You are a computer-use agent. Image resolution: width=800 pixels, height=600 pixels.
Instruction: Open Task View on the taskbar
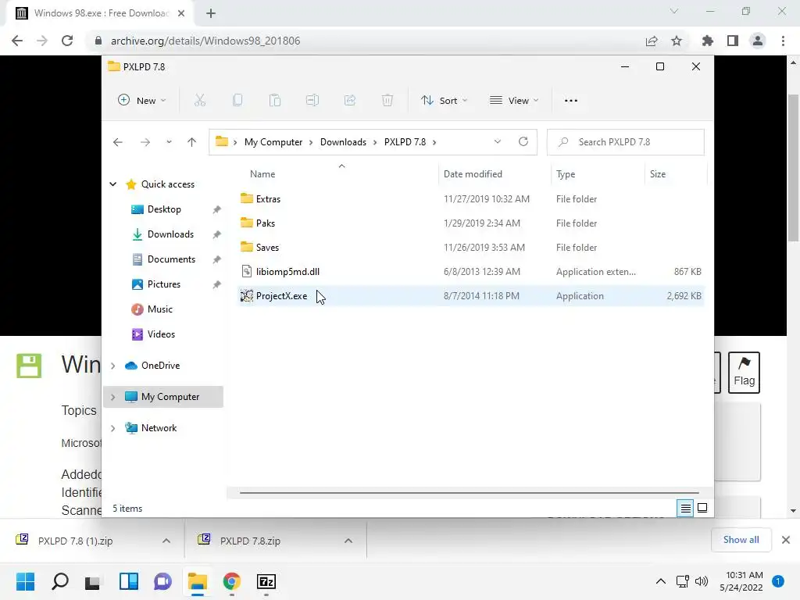[92, 582]
